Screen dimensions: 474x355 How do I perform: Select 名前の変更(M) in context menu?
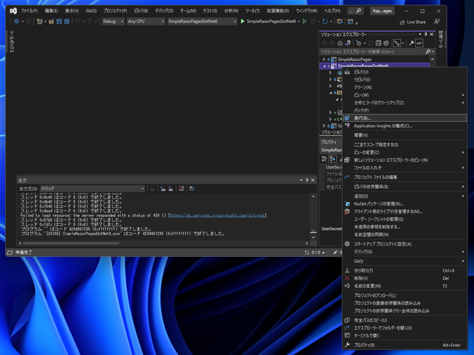[x=405, y=286]
